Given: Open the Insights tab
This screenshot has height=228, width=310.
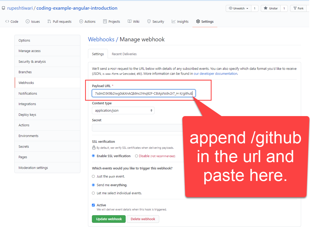Looking at the screenshot, I should pyautogui.click(x=180, y=21).
